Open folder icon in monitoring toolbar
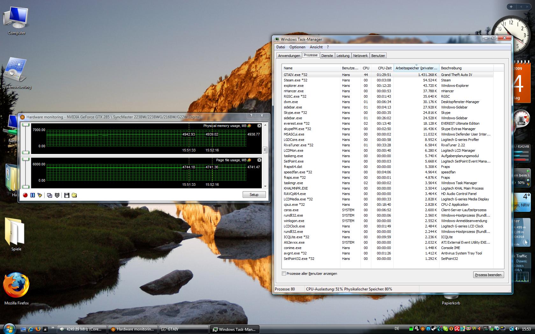Image resolution: width=535 pixels, height=334 pixels. (x=74, y=195)
